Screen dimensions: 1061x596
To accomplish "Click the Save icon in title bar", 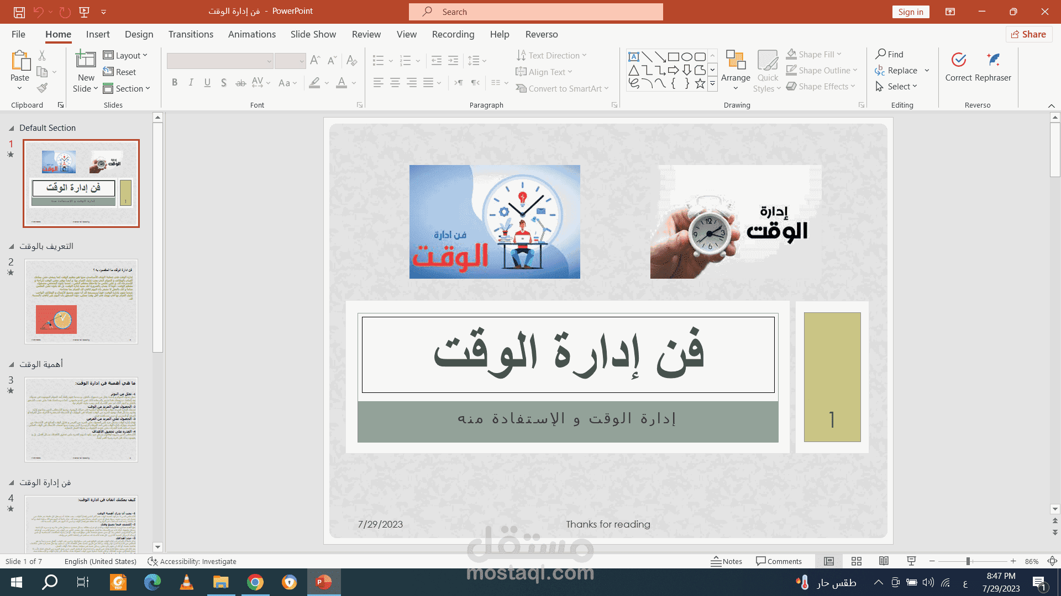I will tap(19, 12).
